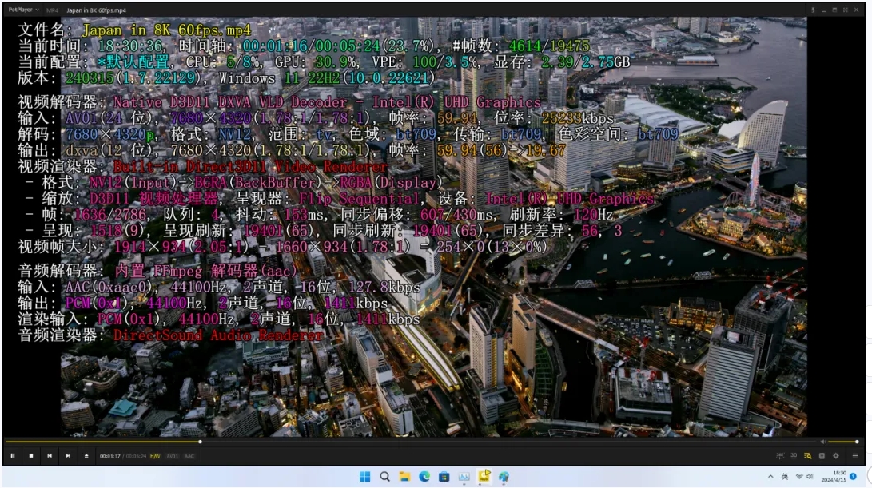The image size is (872, 488).
Task: Launch Microsoft Edge from the taskbar
Action: pyautogui.click(x=424, y=476)
